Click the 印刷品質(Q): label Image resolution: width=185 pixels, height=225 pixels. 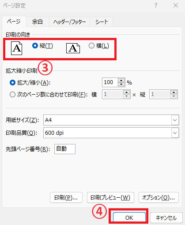22,133
